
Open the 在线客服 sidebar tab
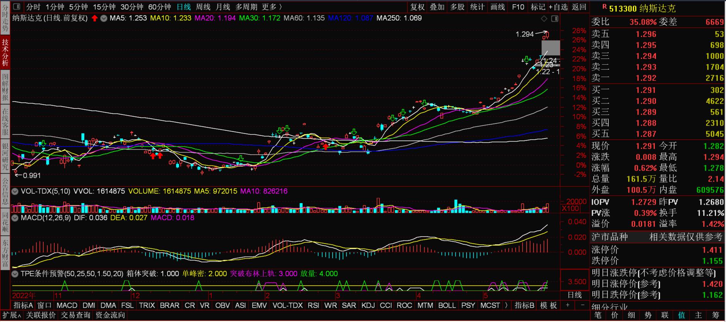(5, 122)
